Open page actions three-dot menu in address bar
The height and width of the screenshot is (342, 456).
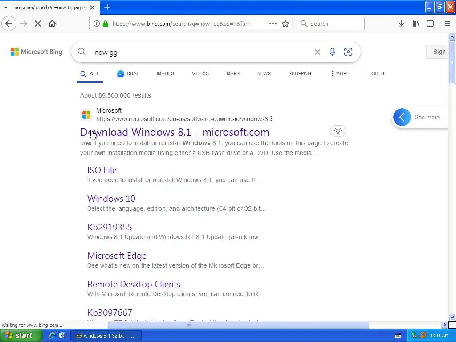(x=273, y=24)
